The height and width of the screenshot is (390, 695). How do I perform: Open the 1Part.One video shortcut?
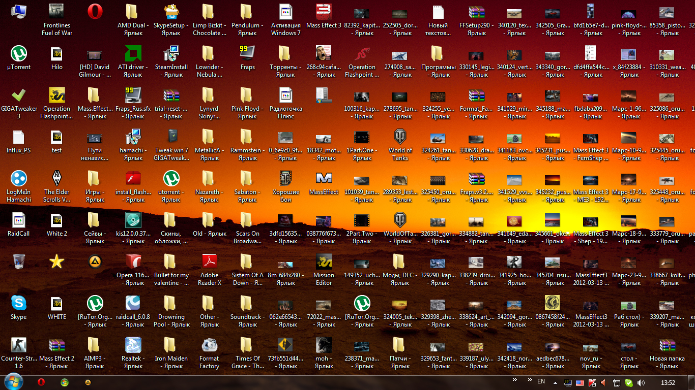pyautogui.click(x=362, y=145)
